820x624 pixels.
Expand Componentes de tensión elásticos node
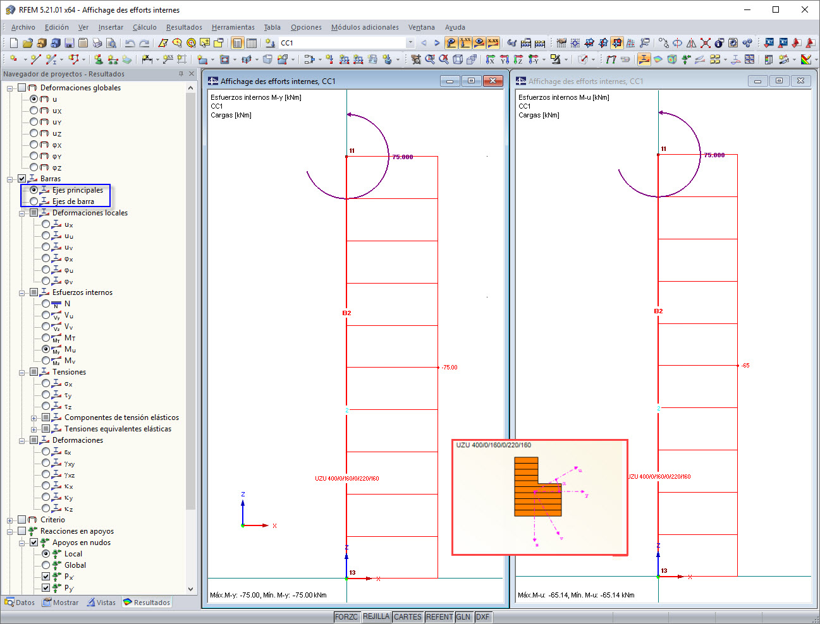[34, 417]
